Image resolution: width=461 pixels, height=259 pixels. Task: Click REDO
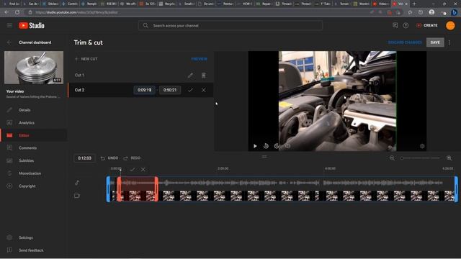coord(132,158)
